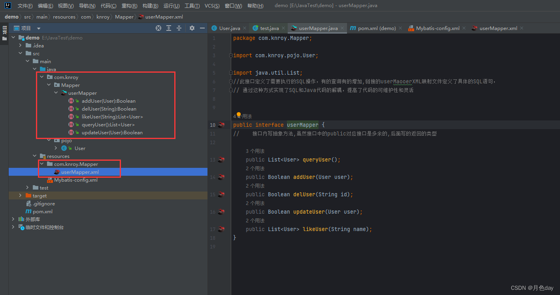Click the Expand All icon in Project panel
560x295 pixels.
point(169,28)
